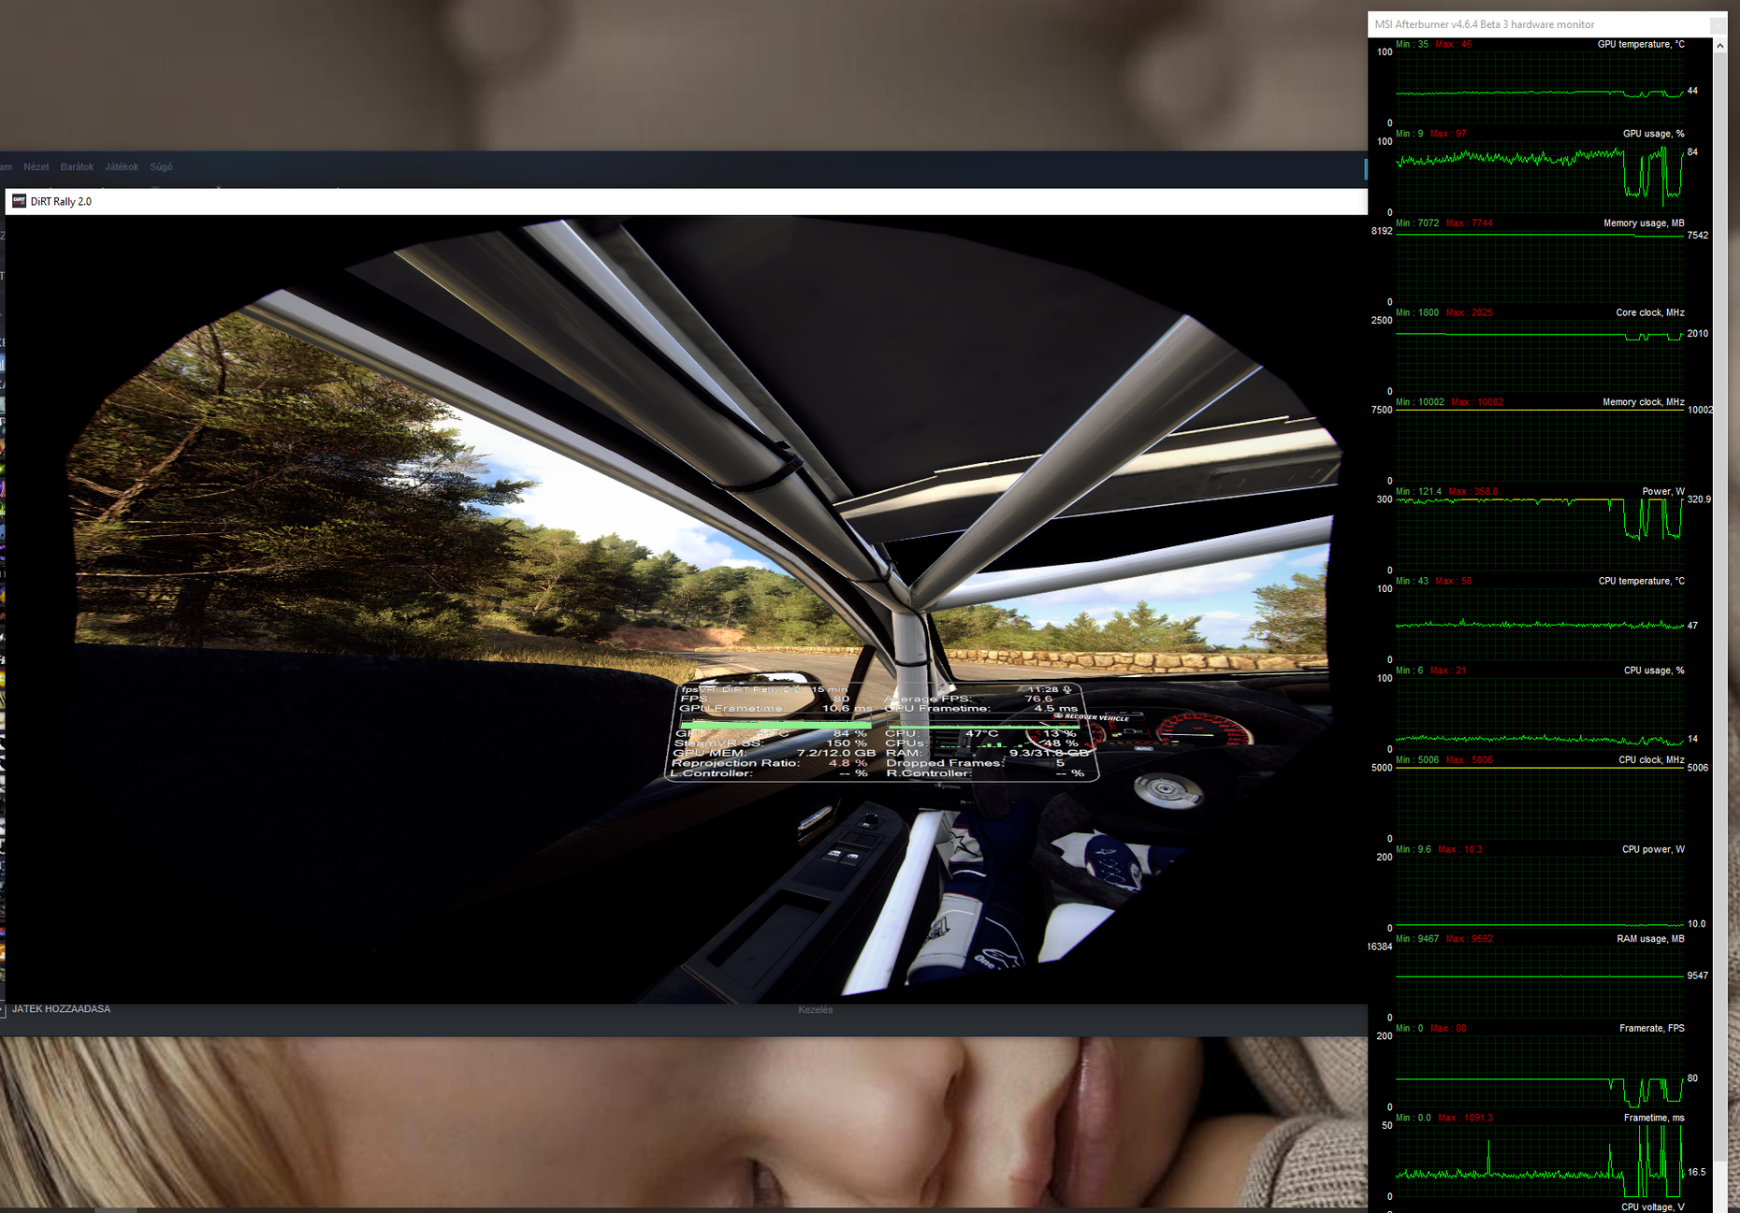Open the Játékok menu in Steam
Image resolution: width=1740 pixels, height=1213 pixels.
122,167
